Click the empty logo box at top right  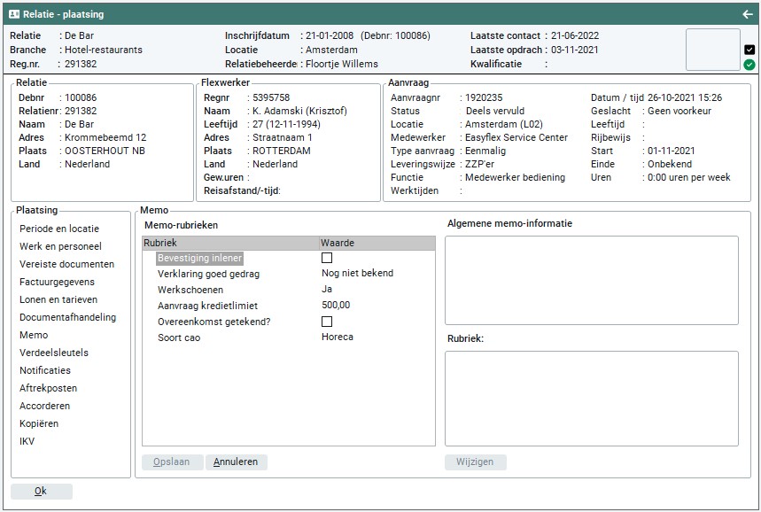[x=712, y=50]
